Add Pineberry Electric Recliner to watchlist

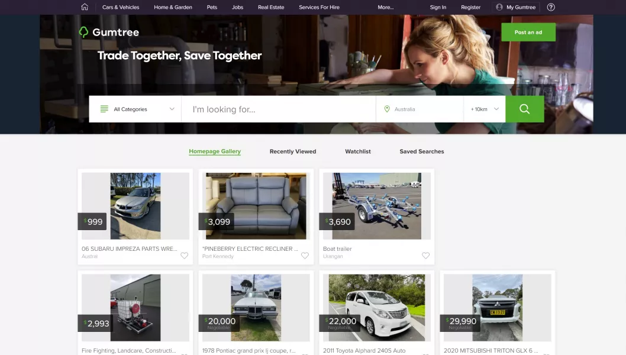coord(305,256)
